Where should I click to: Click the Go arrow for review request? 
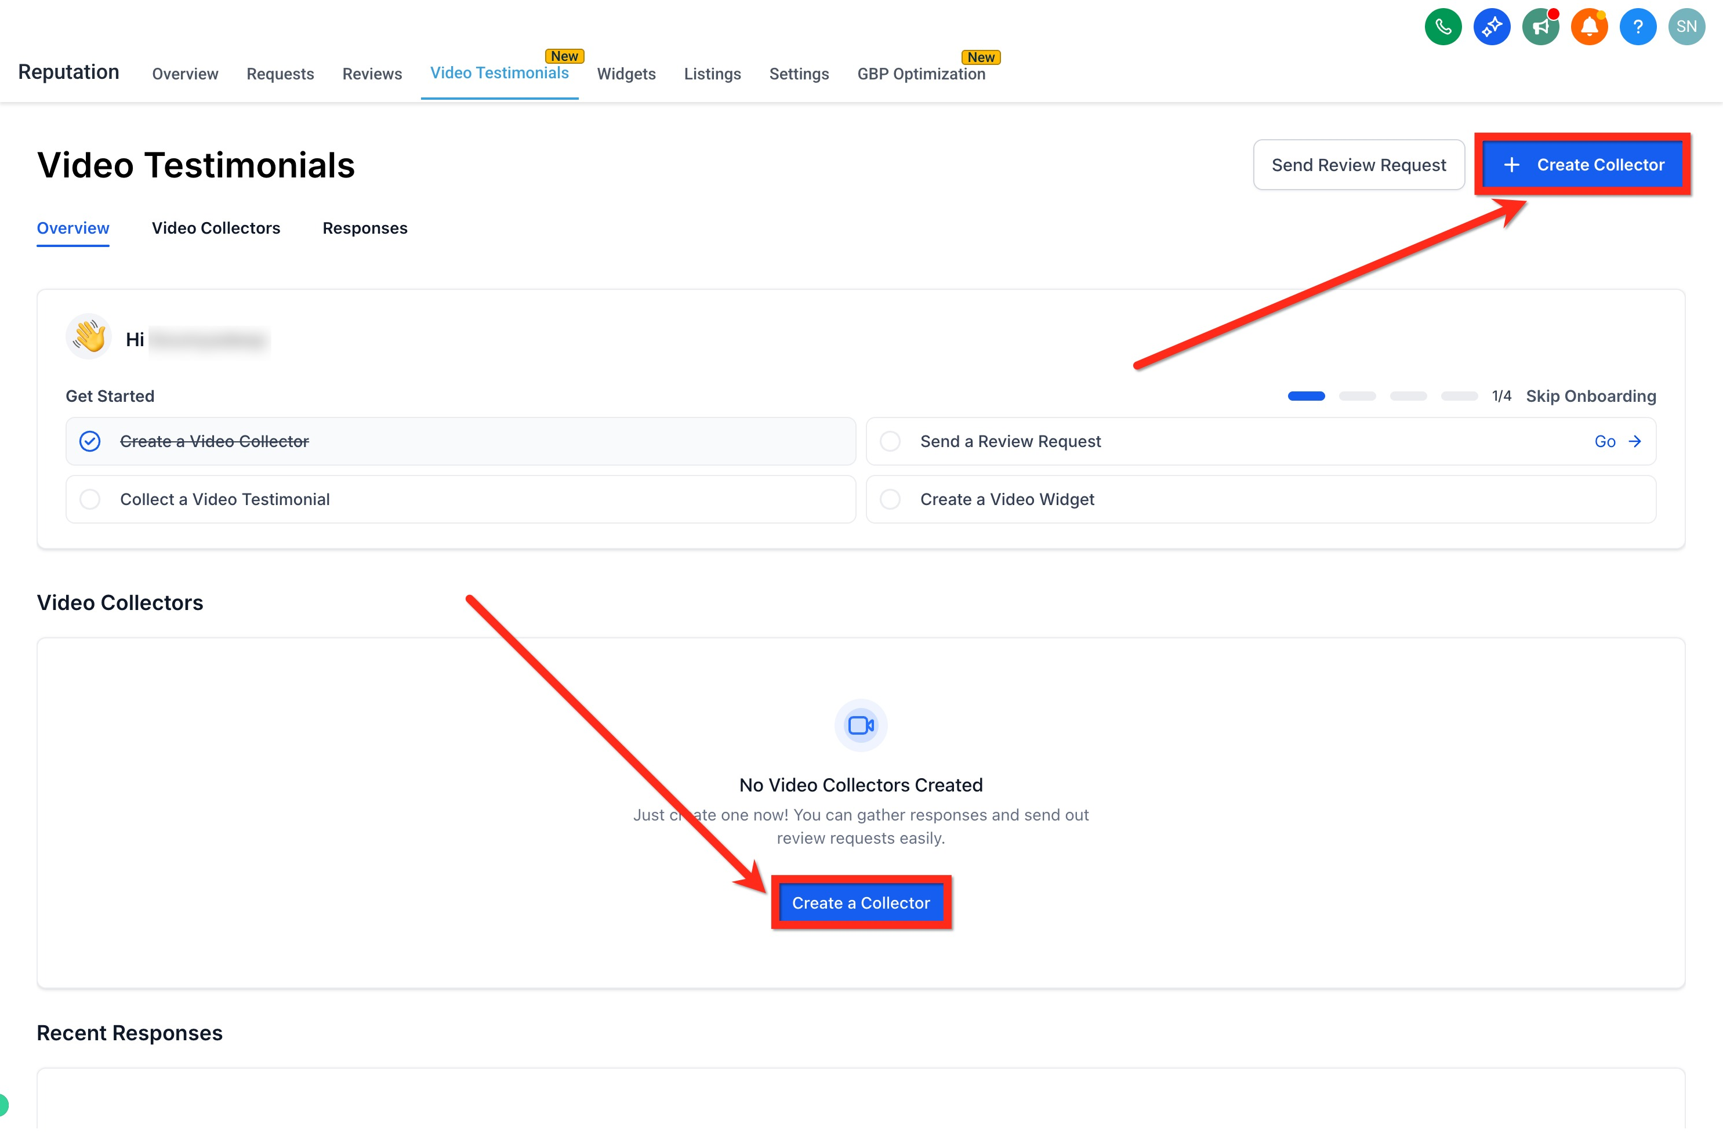pyautogui.click(x=1617, y=441)
